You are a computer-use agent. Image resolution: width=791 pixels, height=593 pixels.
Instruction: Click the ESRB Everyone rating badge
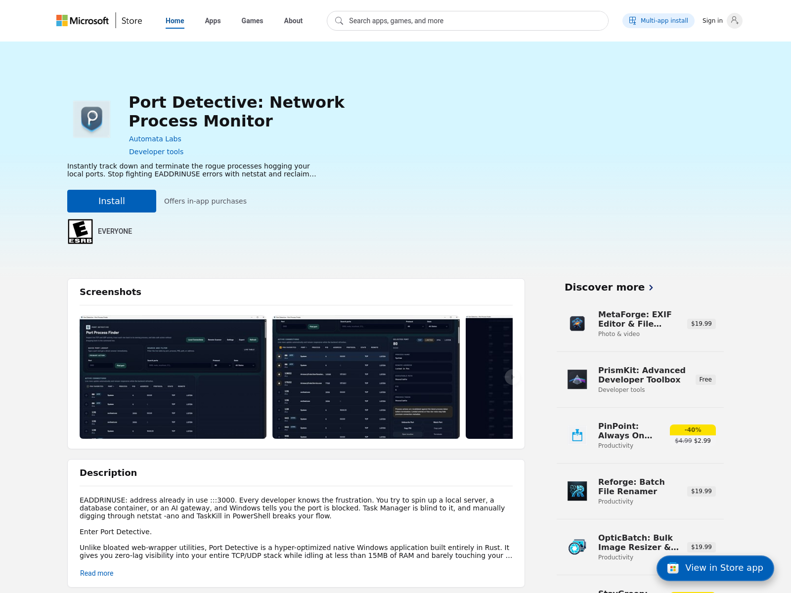coord(80,231)
